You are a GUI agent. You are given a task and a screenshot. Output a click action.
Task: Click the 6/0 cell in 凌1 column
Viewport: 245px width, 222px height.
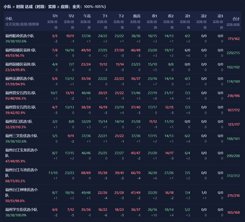coord(187,50)
